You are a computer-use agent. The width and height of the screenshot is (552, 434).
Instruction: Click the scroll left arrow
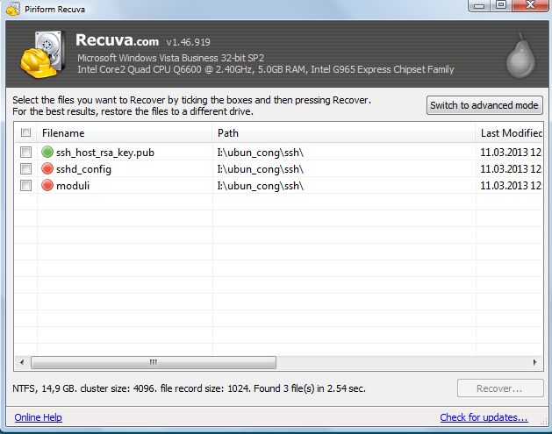point(22,362)
